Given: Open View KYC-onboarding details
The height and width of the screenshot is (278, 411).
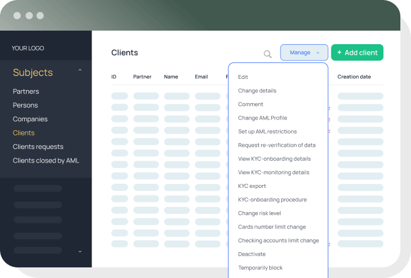Looking at the screenshot, I should click(275, 159).
